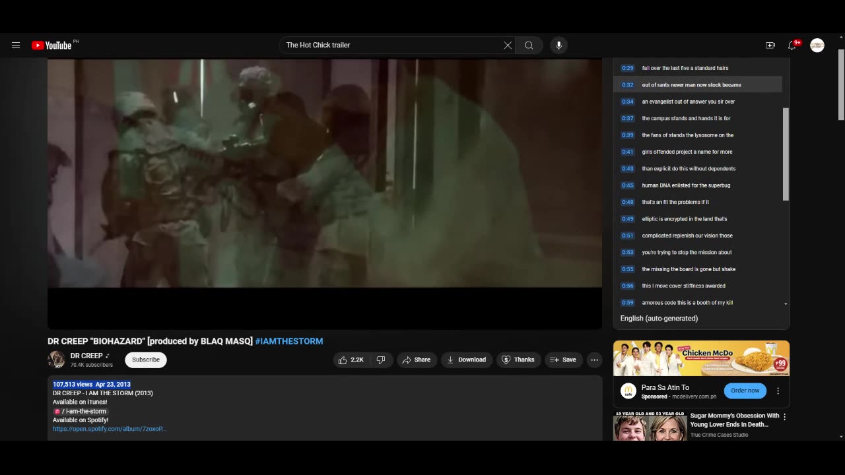Open the DR CREEP channel avatar
845x475 pixels.
pyautogui.click(x=56, y=360)
